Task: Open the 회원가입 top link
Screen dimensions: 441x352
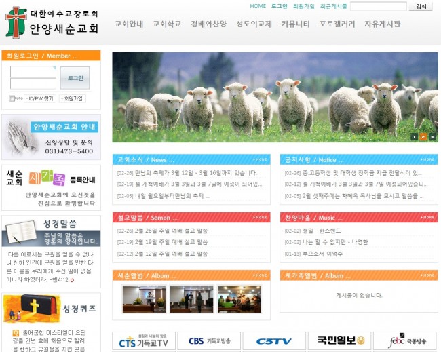Action: pyautogui.click(x=304, y=6)
